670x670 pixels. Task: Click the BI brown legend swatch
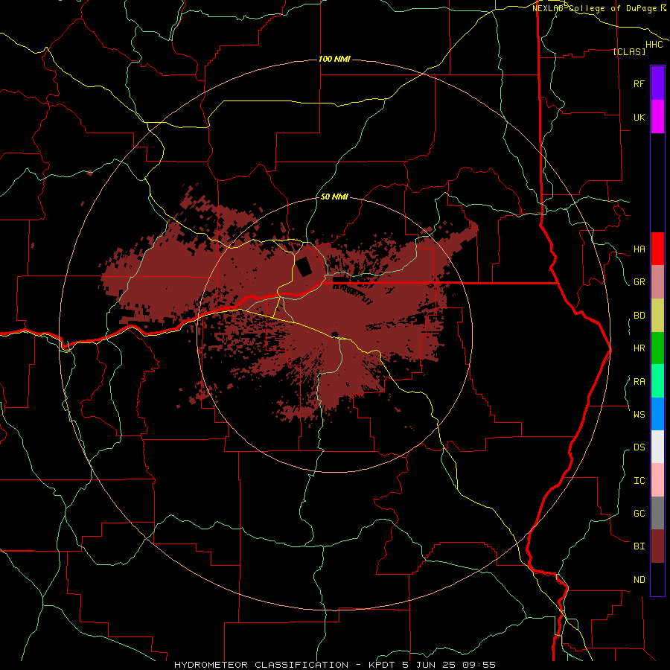pos(657,546)
